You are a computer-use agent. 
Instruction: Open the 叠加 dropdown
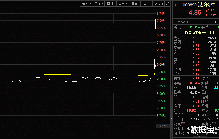(99, 4)
